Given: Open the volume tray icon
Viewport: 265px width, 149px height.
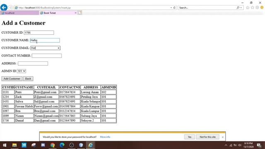Looking at the screenshot, I should [x=240, y=145].
